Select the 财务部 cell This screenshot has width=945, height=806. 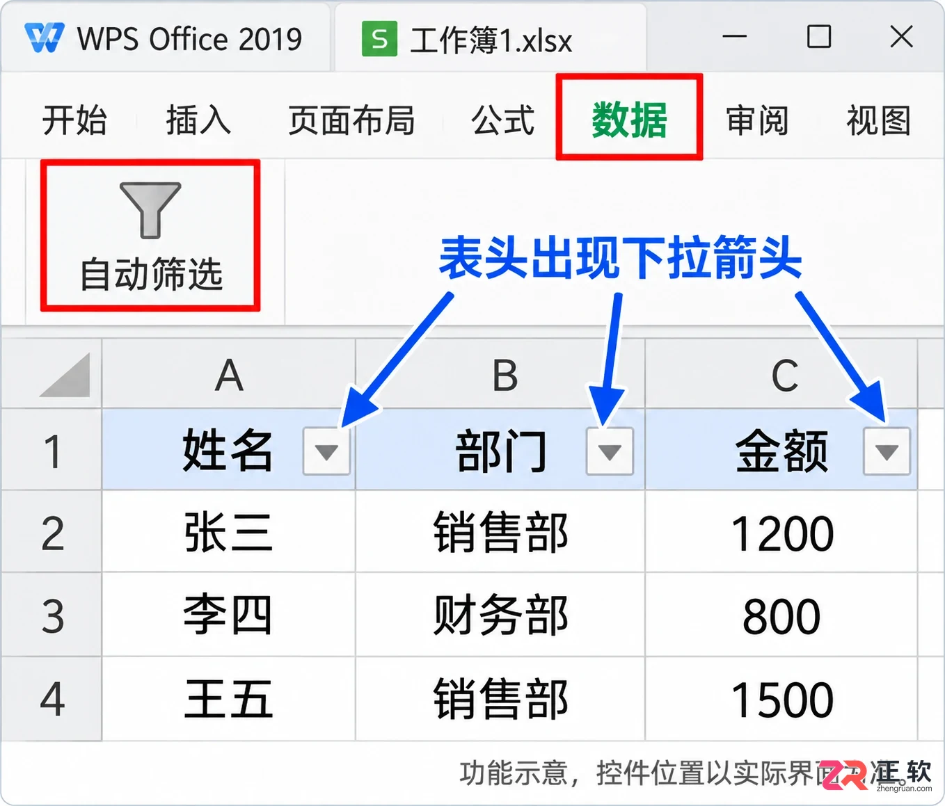point(500,615)
